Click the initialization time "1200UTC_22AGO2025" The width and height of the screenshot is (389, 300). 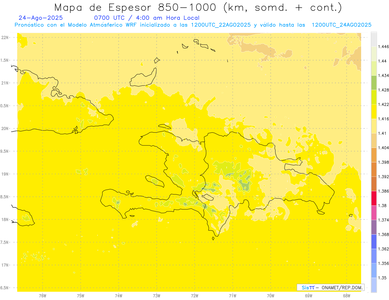tap(221, 25)
